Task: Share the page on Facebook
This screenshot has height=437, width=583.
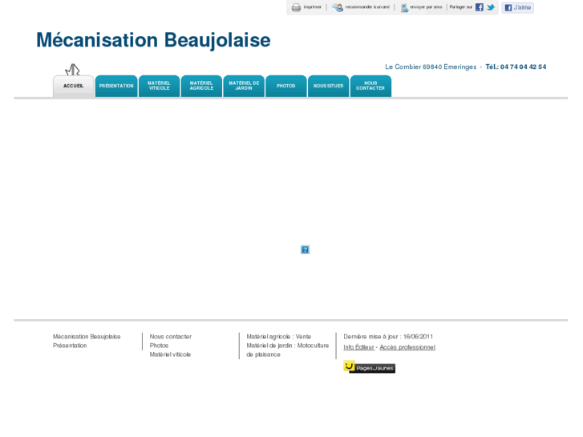Action: click(x=480, y=7)
